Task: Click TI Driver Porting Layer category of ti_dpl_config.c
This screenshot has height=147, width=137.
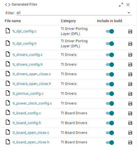Action: click(74, 31)
